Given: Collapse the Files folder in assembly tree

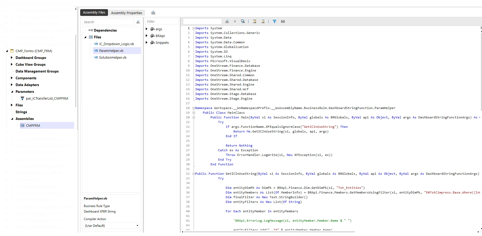Looking at the screenshot, I should point(85,37).
